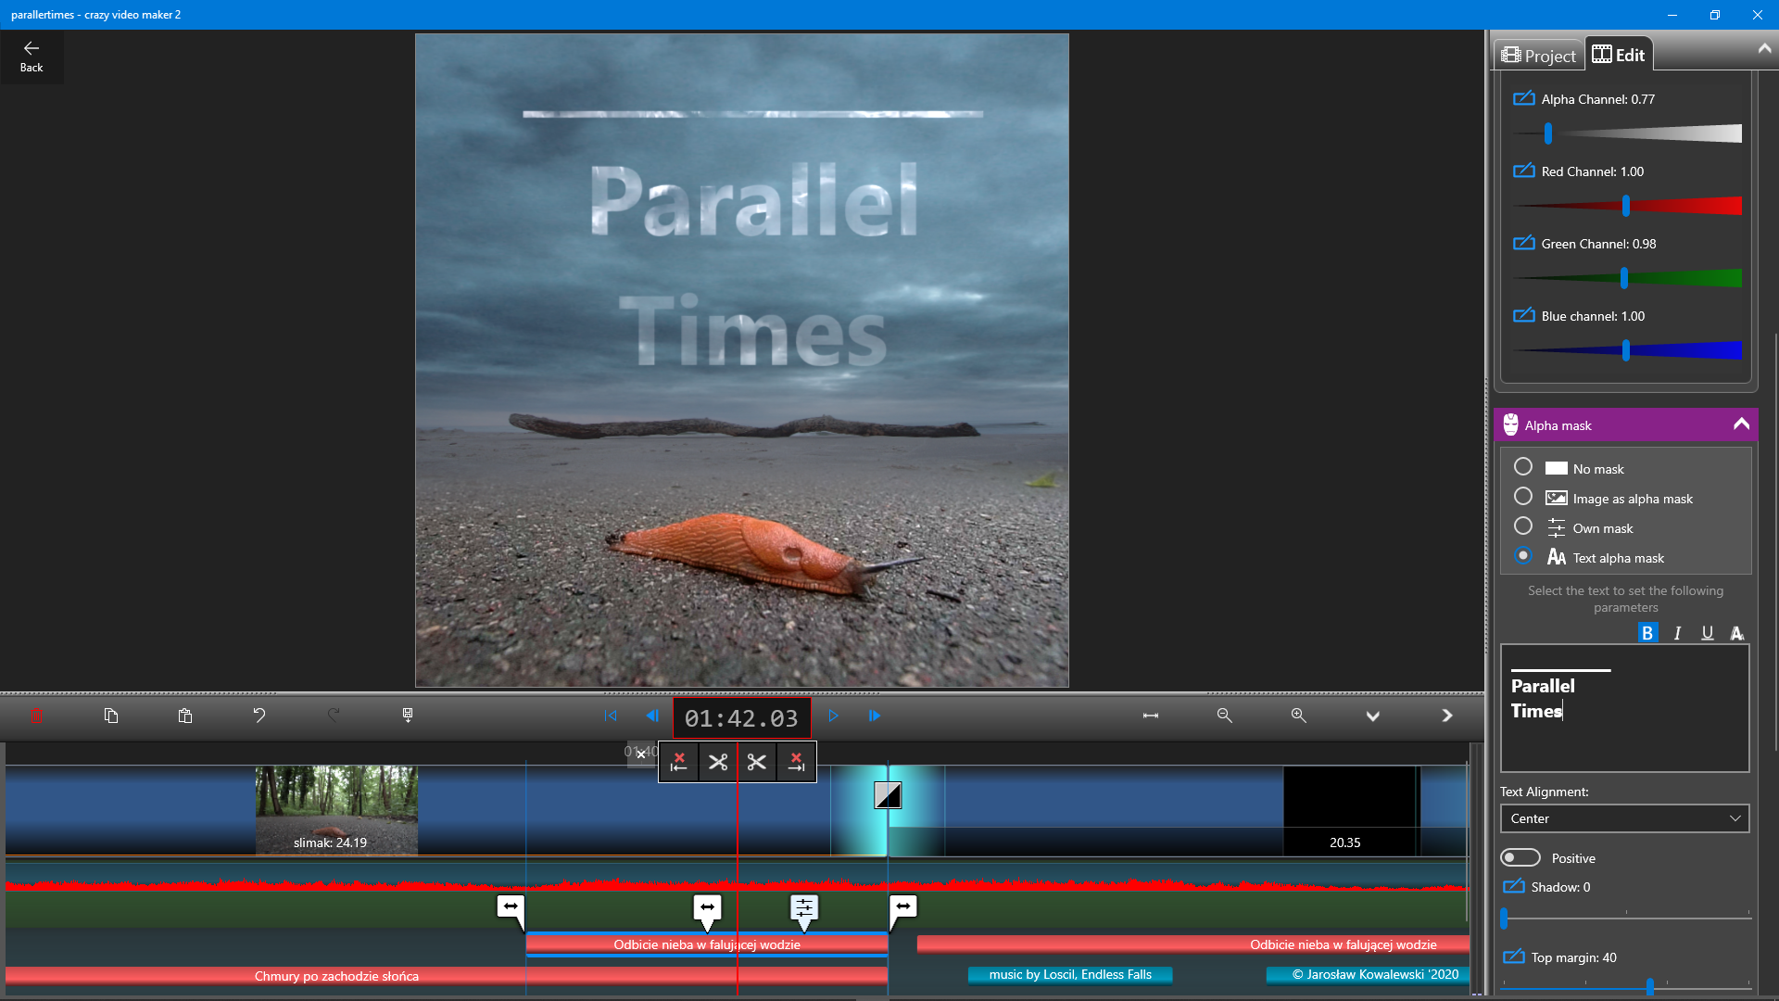Screen dimensions: 1779x1001
Task: Click the paste clip icon
Action: (x=184, y=716)
